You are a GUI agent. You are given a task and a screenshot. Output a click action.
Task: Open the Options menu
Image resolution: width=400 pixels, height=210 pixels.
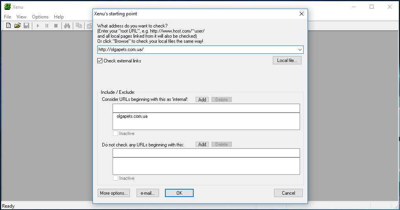point(40,17)
